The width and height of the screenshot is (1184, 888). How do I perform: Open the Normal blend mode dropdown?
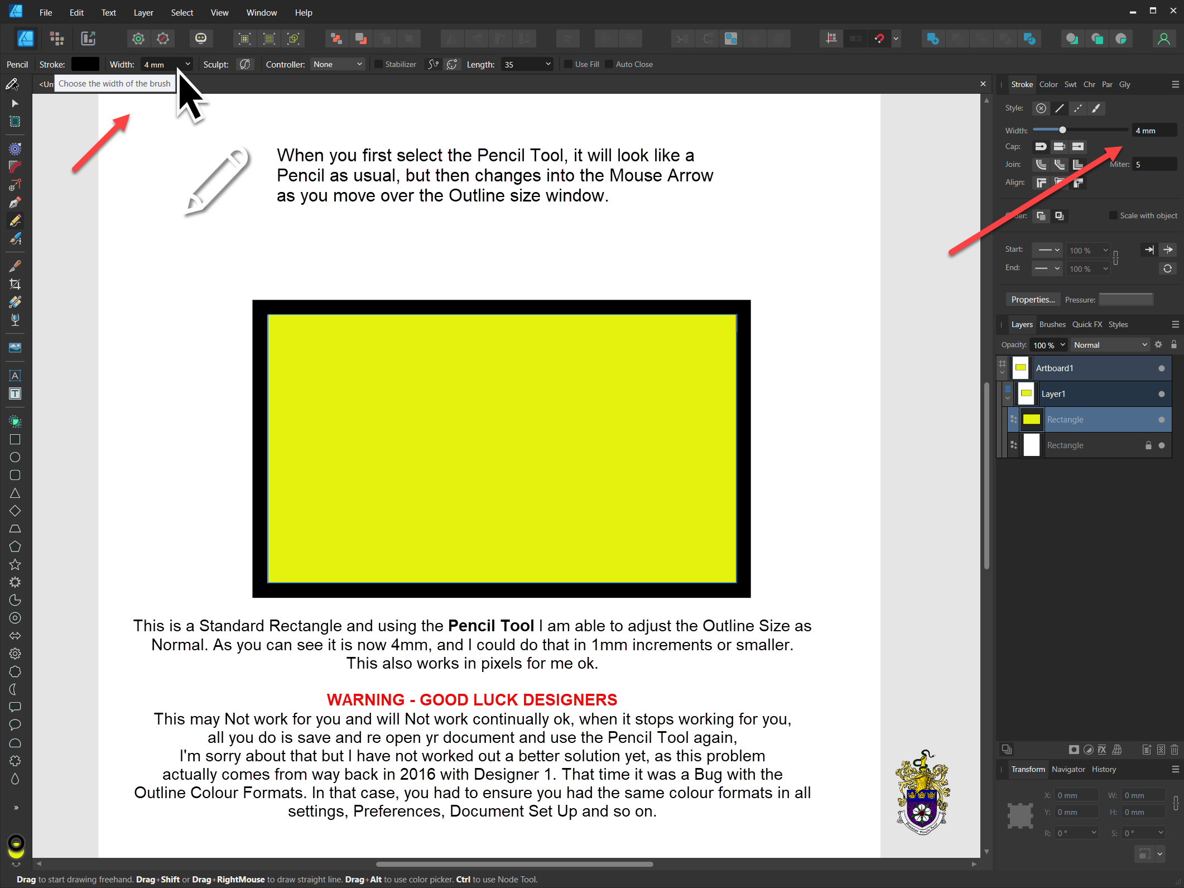[1109, 345]
